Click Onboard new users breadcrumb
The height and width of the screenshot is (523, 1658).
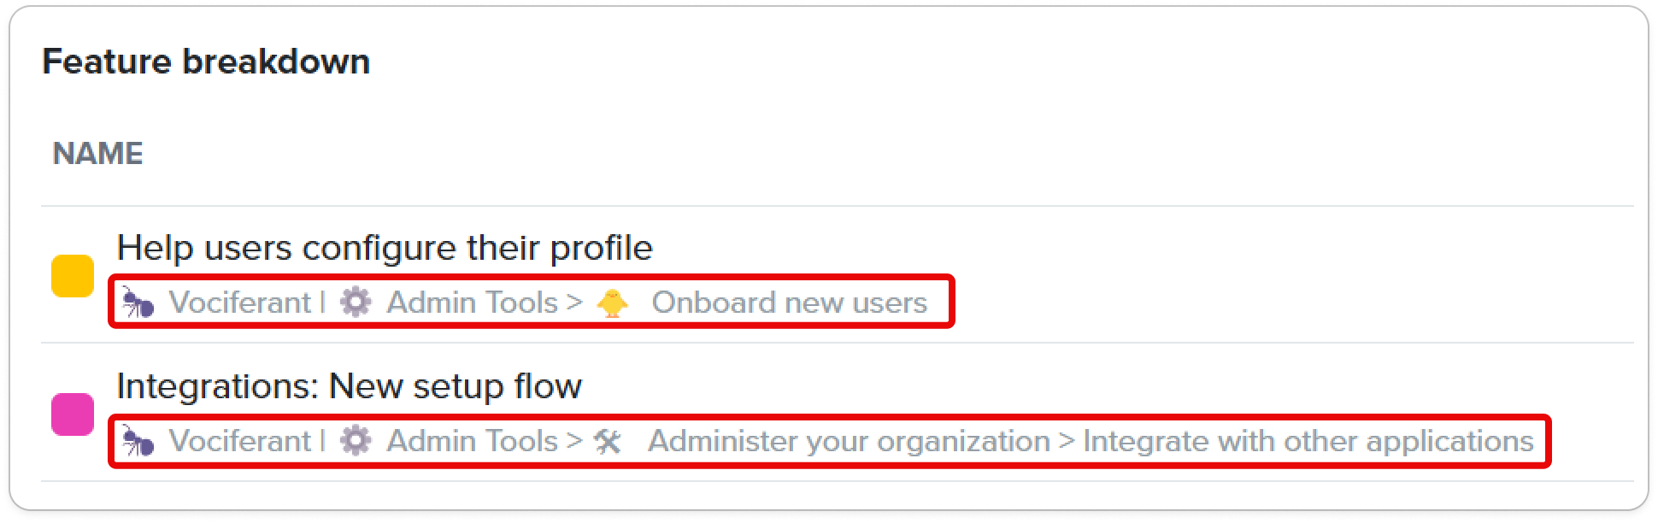pyautogui.click(x=790, y=303)
